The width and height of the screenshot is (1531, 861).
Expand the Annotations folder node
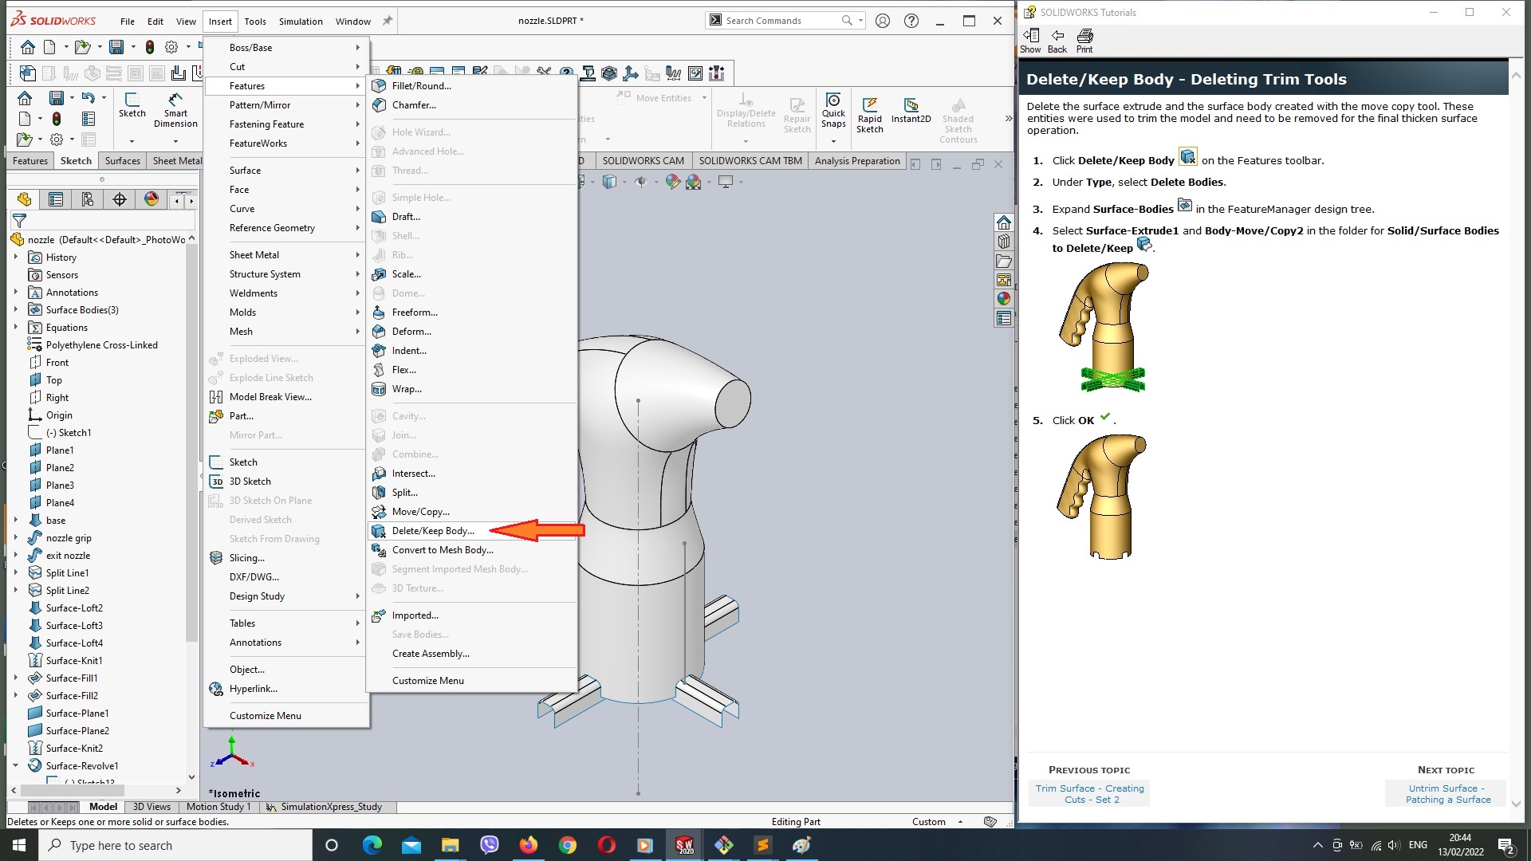[16, 293]
